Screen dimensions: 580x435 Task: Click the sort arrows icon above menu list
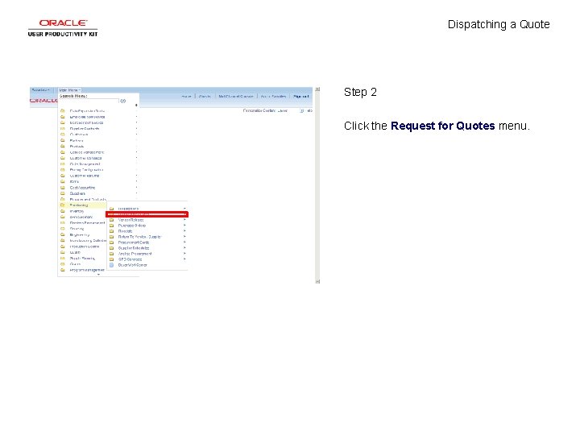[x=136, y=105]
